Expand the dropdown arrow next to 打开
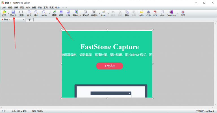The height and width of the screenshot is (113, 217). [8, 14]
